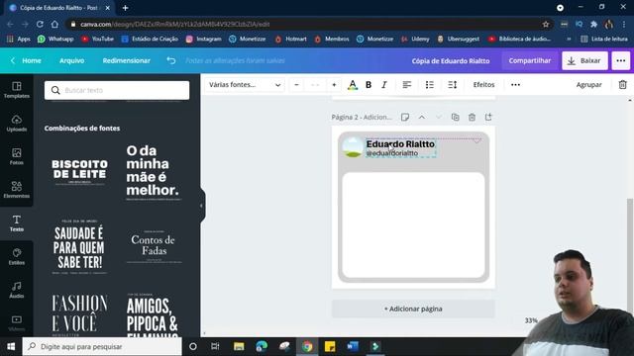
Task: Open the Elementos sidebar panel
Action: (17, 190)
